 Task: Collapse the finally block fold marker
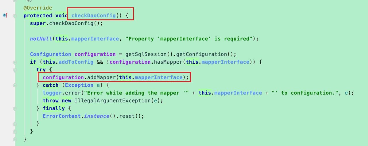pos(15,108)
